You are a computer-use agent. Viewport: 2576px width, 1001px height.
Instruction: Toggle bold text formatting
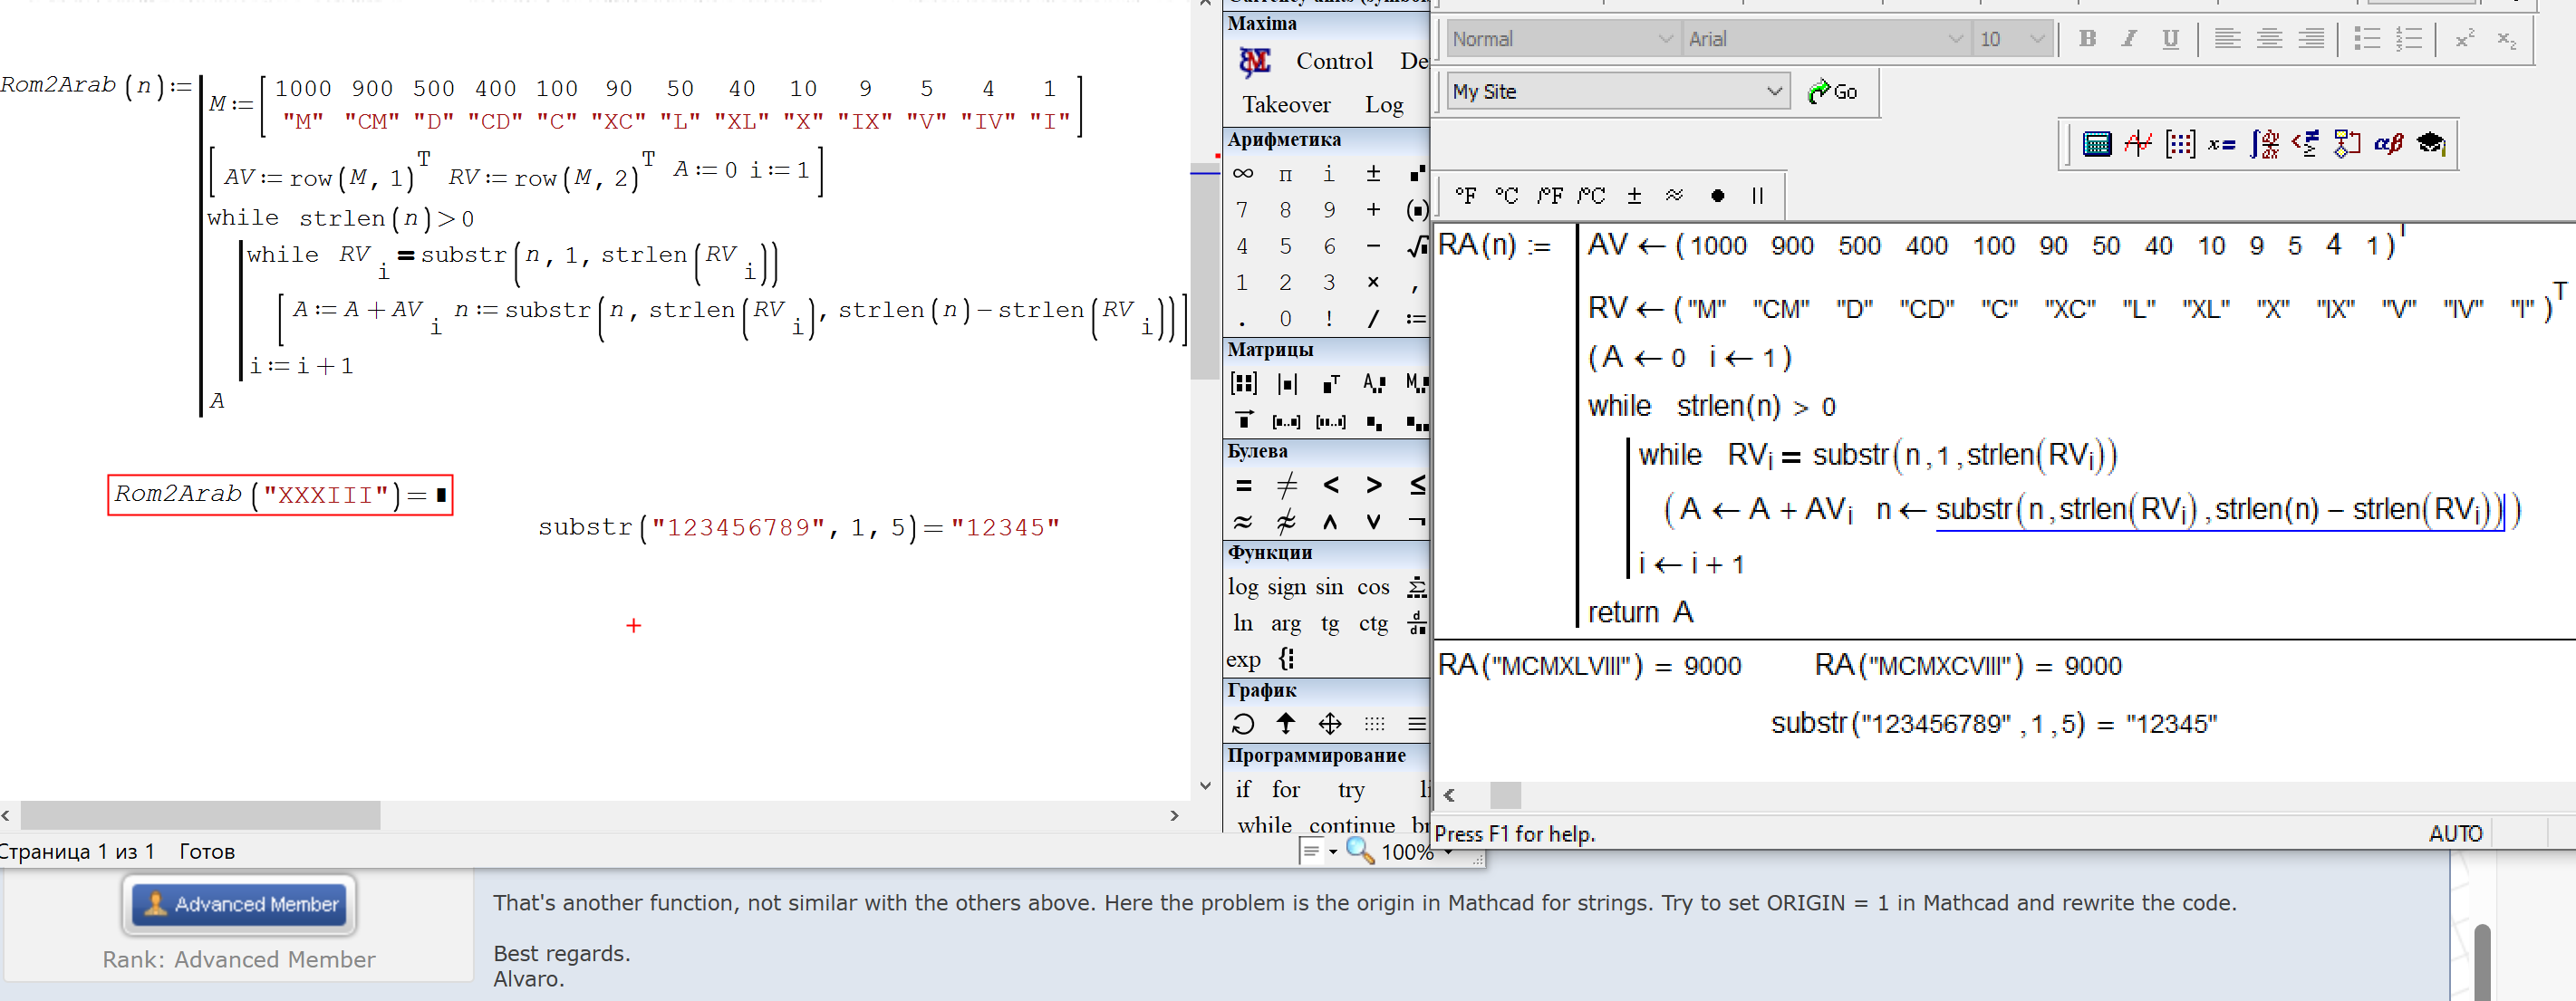coord(2087,39)
